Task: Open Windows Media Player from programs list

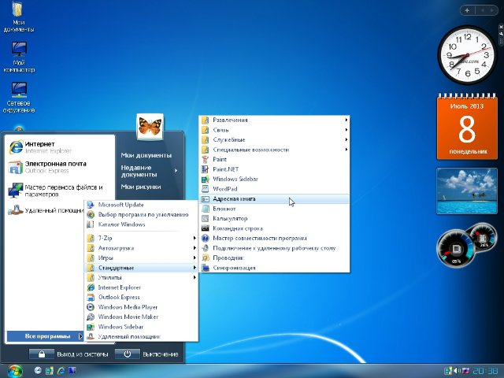Action: tap(128, 307)
